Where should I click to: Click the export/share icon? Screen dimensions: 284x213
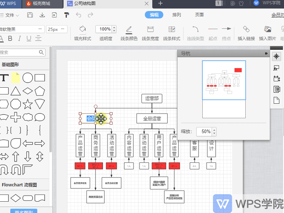[x=54, y=15]
